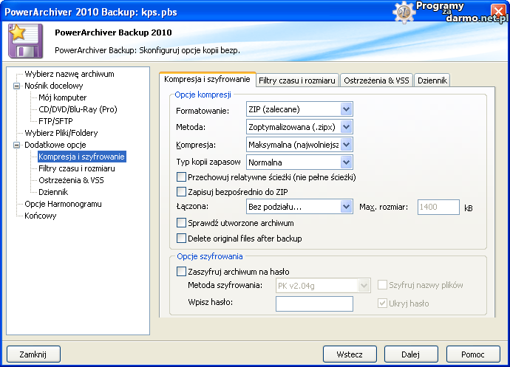The height and width of the screenshot is (367, 510).
Task: Collapse the Nośnik docelowy tree node
Action: point(17,86)
